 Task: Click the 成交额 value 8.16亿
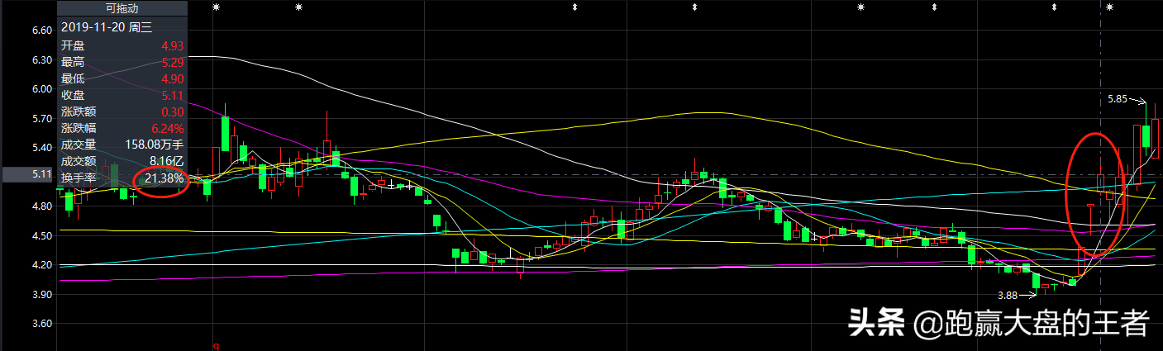pos(166,161)
